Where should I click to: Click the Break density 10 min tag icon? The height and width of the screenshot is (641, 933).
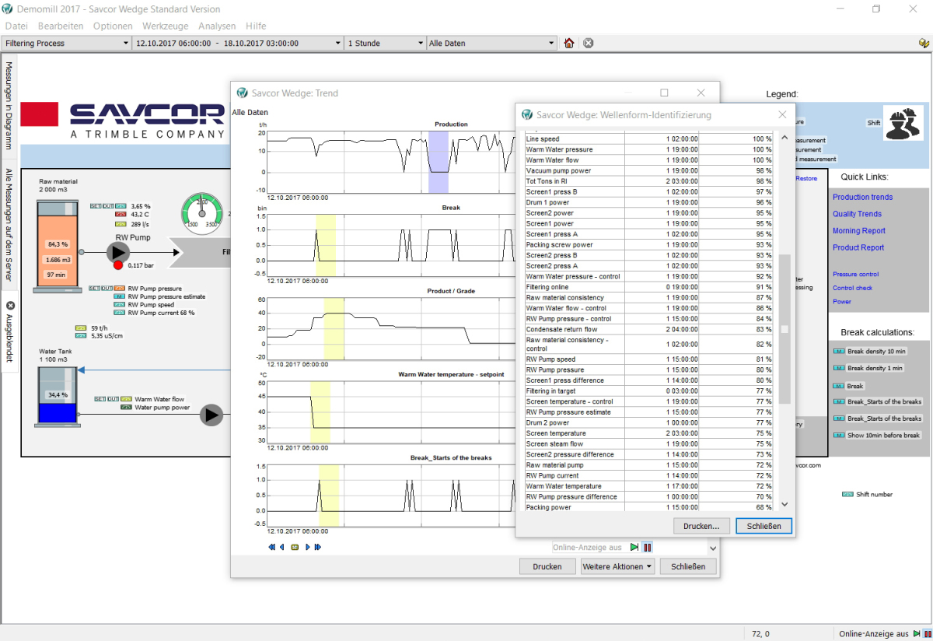[839, 351]
